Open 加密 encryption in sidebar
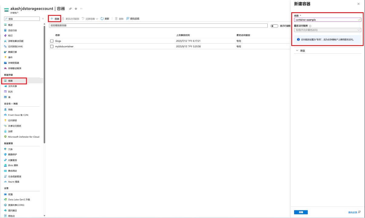The image size is (365, 218). click(x=10, y=131)
